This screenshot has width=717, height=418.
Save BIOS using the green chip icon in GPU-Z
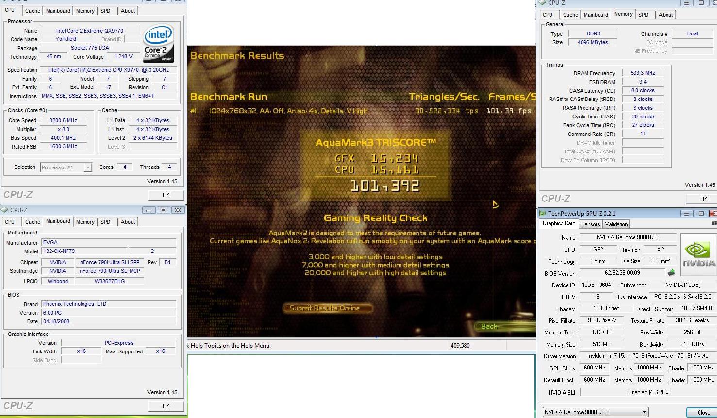[671, 273]
